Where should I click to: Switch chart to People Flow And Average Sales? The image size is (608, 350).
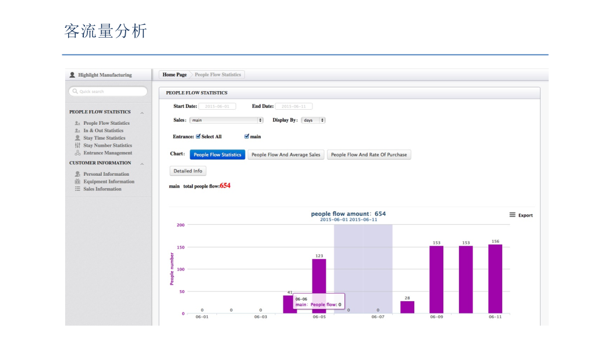click(x=286, y=154)
